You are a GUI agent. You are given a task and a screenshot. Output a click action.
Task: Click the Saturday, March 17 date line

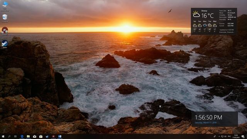pos(206,123)
